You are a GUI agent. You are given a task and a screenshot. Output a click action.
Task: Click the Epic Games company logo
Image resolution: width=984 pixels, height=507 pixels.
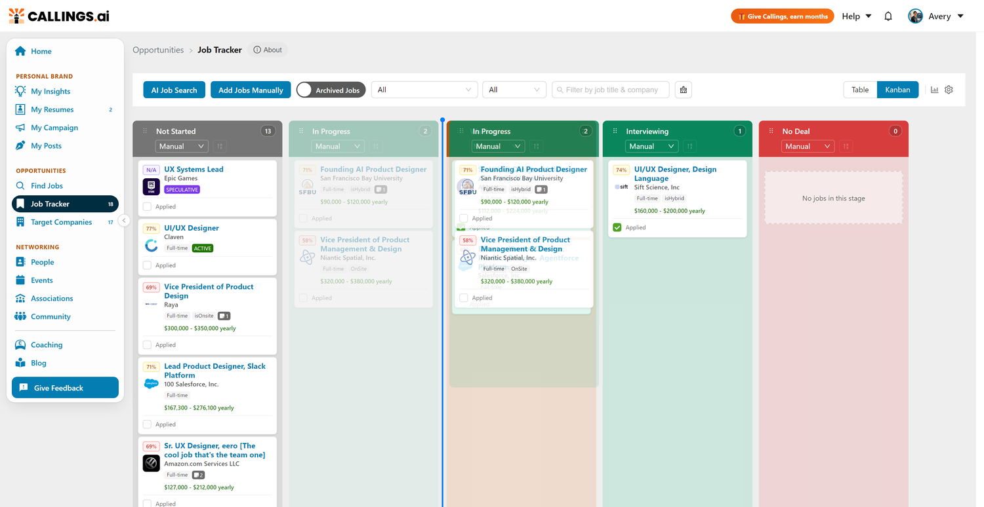tap(152, 187)
